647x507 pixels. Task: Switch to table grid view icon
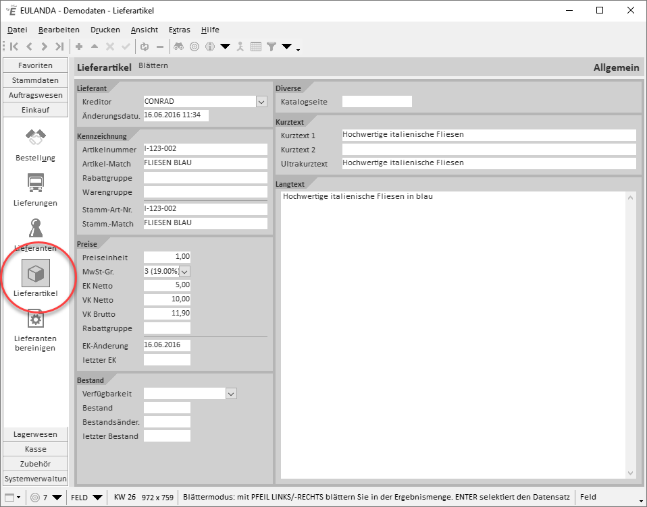coord(256,47)
